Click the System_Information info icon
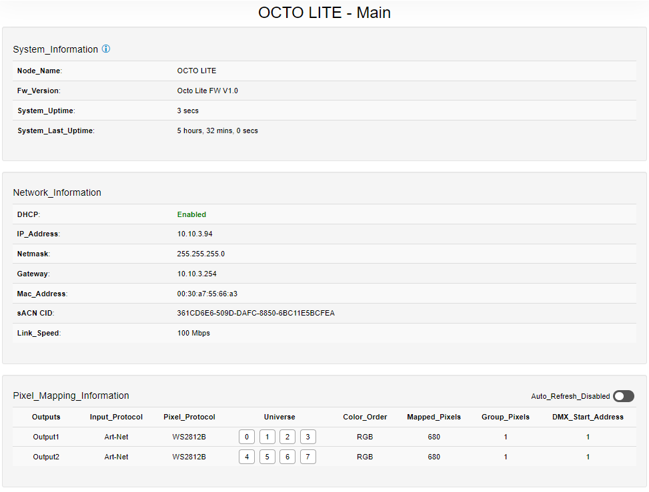 [x=106, y=49]
